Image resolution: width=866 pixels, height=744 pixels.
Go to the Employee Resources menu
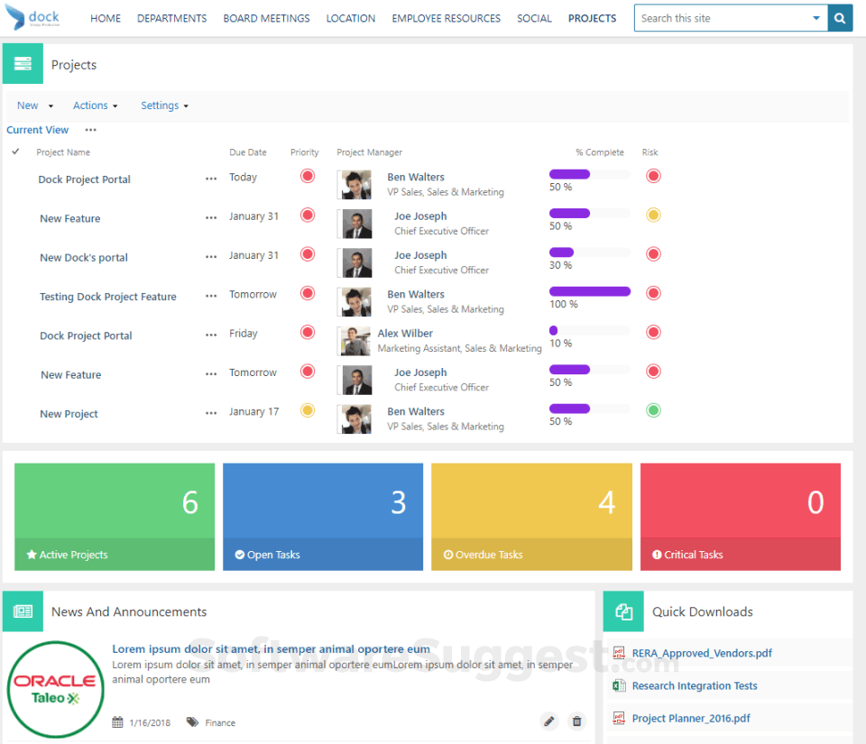446,18
